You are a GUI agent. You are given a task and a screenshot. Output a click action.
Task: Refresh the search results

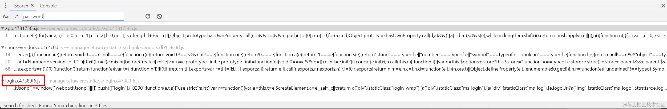point(148,16)
